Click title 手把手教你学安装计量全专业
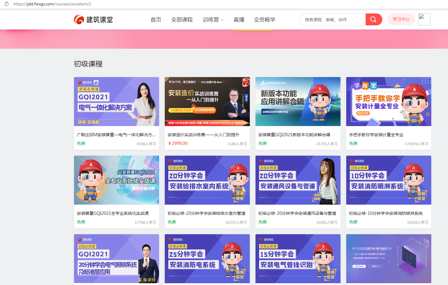The width and height of the screenshot is (448, 285). click(376, 135)
